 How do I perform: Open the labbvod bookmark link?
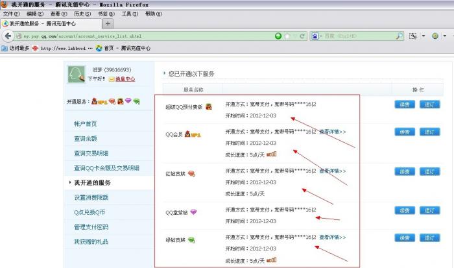(x=62, y=49)
